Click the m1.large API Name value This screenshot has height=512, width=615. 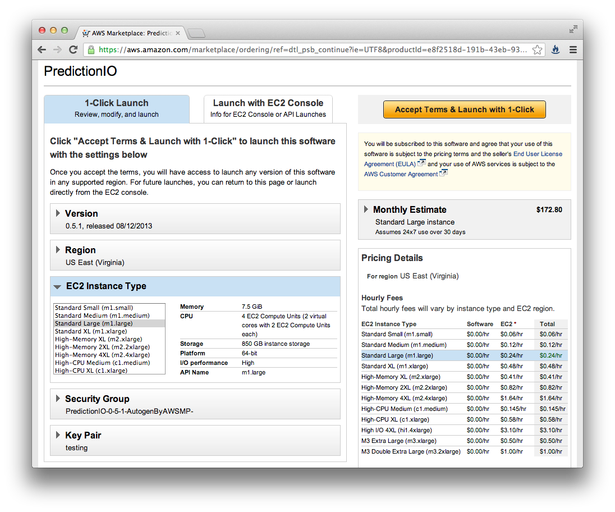[x=254, y=372]
